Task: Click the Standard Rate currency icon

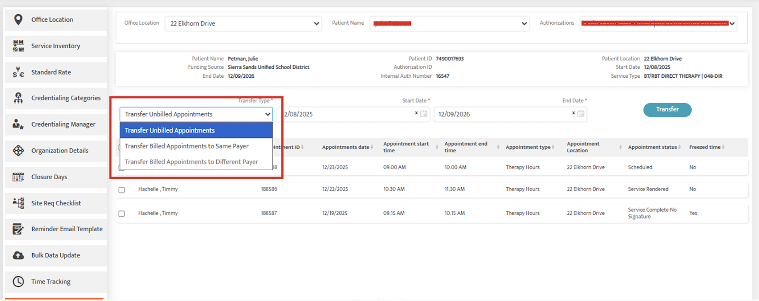Action: tap(18, 72)
